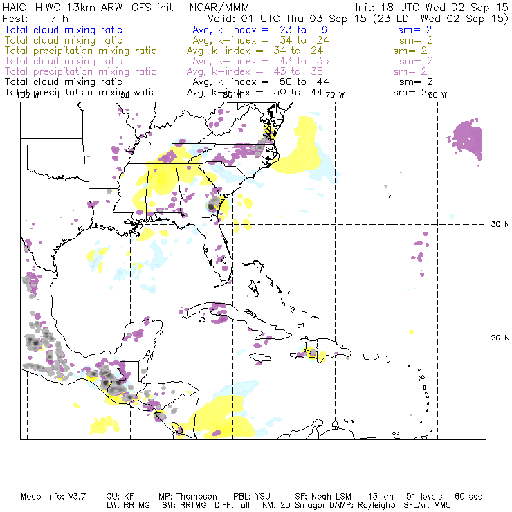The width and height of the screenshot is (512, 512).
Task: Click the 'NCAR/MMM' header label
Action: (219, 8)
